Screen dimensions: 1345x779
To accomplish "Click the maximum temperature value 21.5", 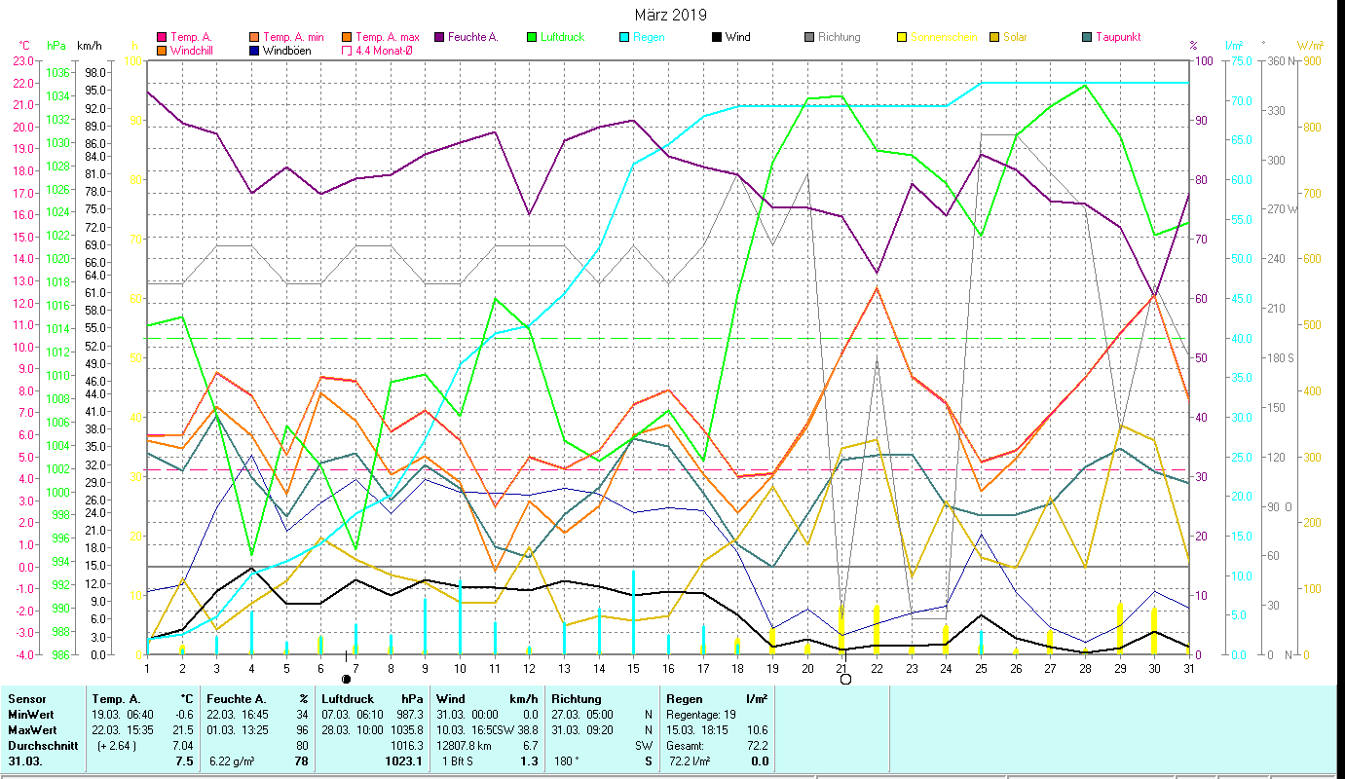I will click(182, 729).
